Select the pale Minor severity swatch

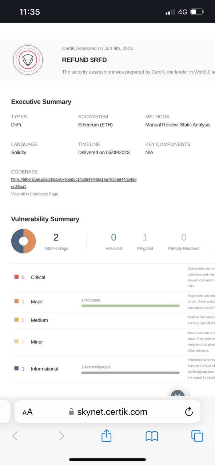coord(16,341)
